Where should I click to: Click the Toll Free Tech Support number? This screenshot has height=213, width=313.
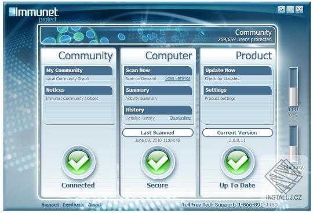click(257, 205)
